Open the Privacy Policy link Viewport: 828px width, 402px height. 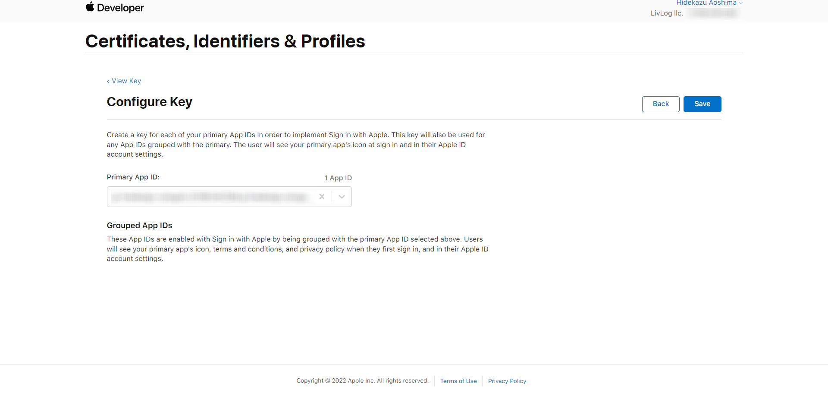point(507,381)
